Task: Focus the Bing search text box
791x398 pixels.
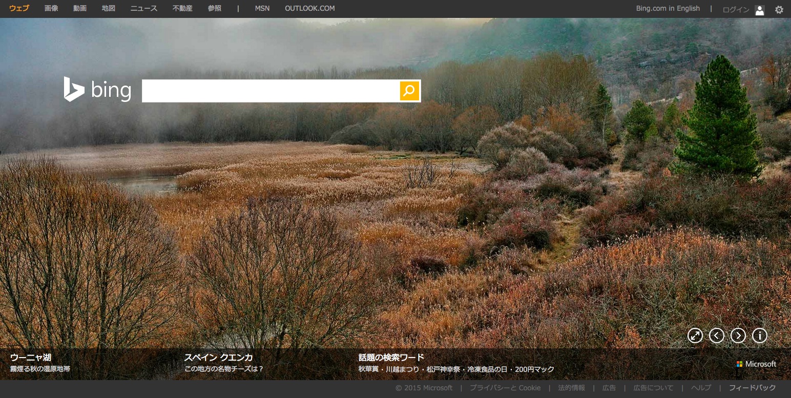Action: (x=270, y=91)
